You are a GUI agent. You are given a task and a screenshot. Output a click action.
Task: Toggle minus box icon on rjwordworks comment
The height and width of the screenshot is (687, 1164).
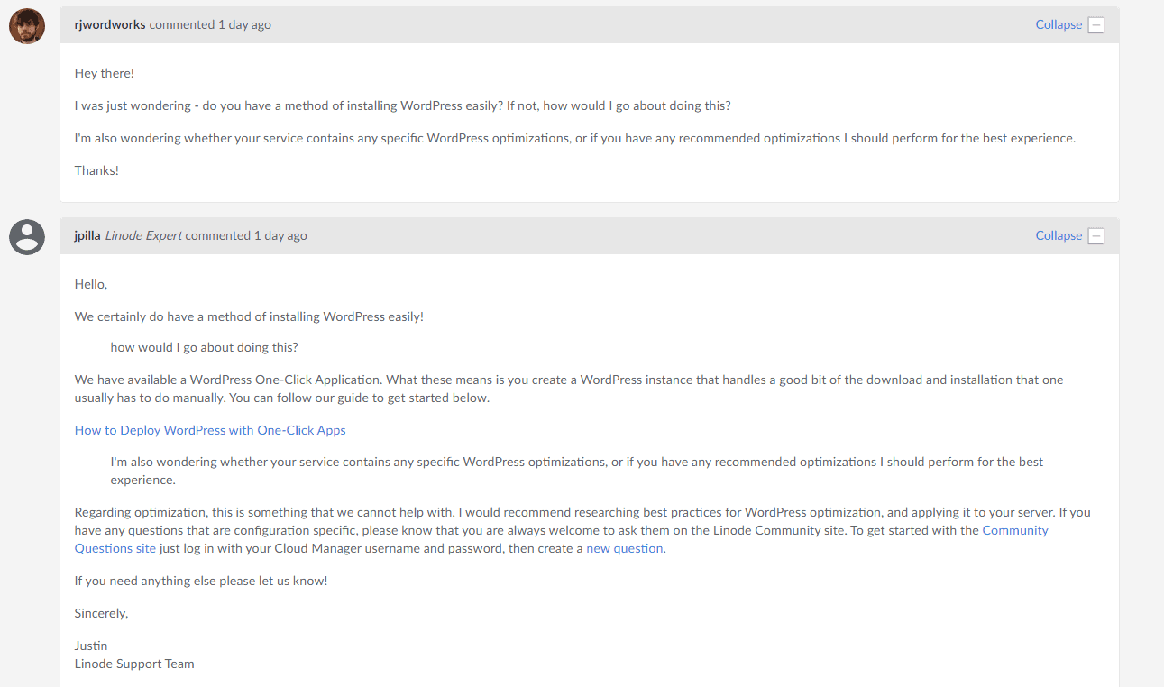pyautogui.click(x=1096, y=25)
